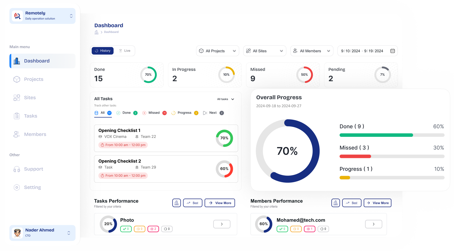Open All Projects dropdown
Image resolution: width=454 pixels, height=251 pixels.
click(x=218, y=51)
